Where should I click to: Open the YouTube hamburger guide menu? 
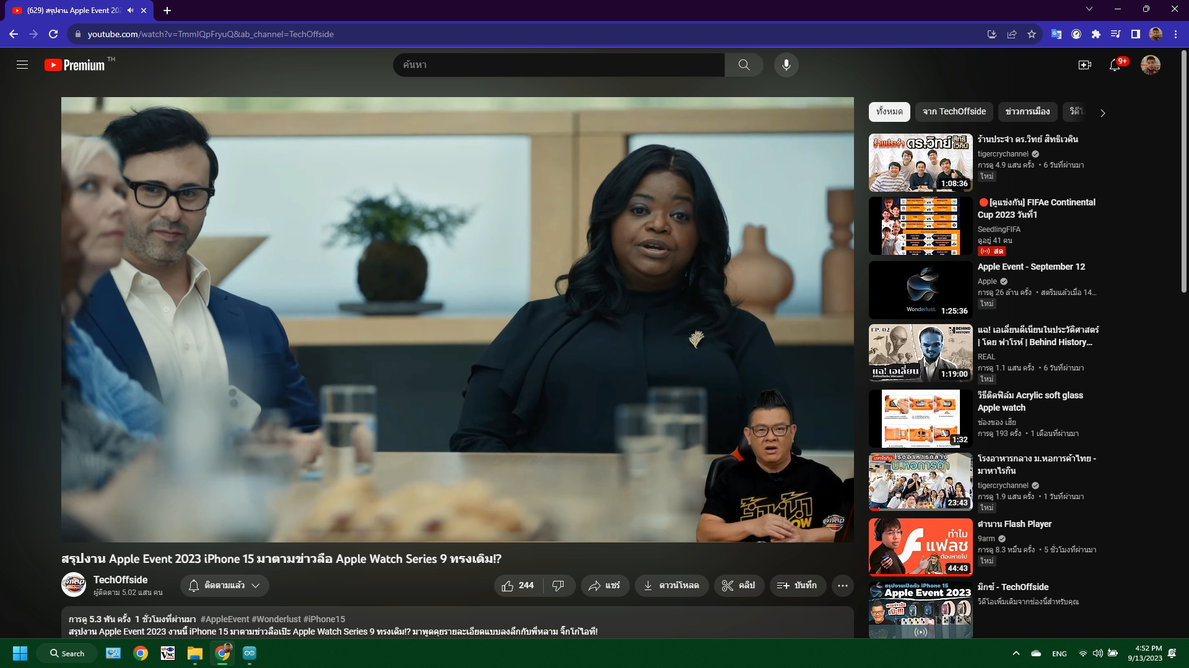click(22, 65)
